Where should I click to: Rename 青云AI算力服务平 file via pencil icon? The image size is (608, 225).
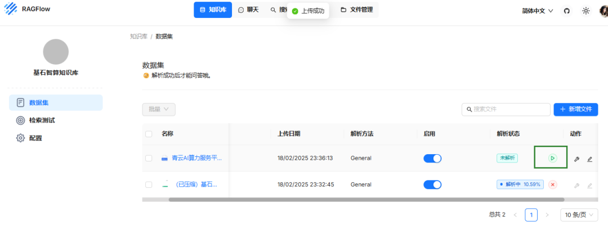(x=590, y=159)
